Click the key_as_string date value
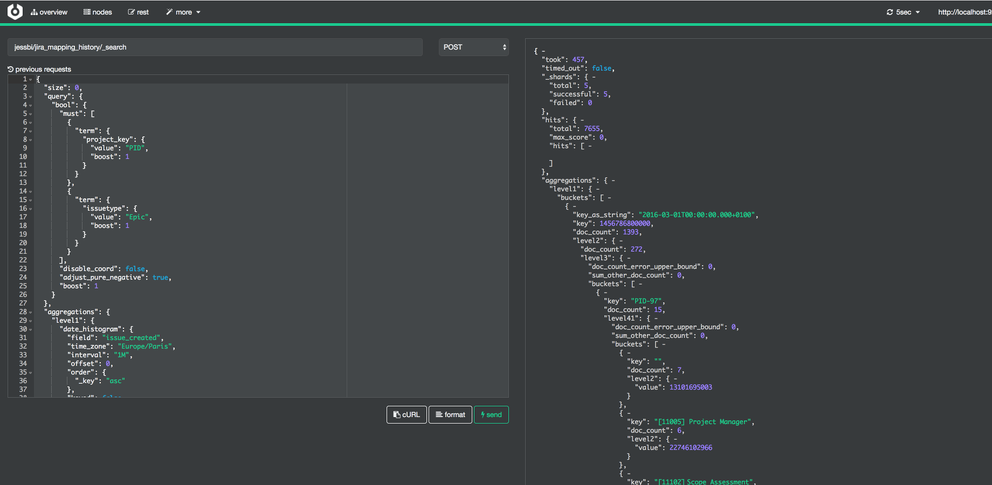The height and width of the screenshot is (485, 992). click(x=697, y=215)
